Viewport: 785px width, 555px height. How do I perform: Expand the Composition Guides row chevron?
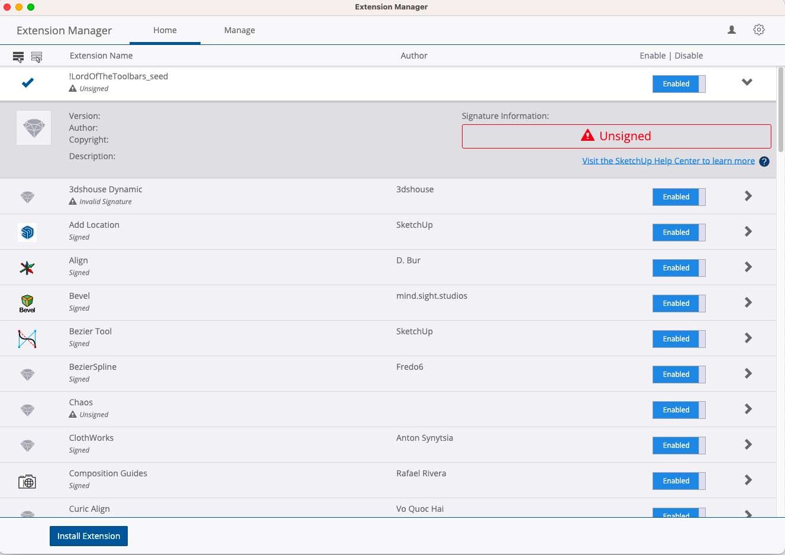coord(748,480)
